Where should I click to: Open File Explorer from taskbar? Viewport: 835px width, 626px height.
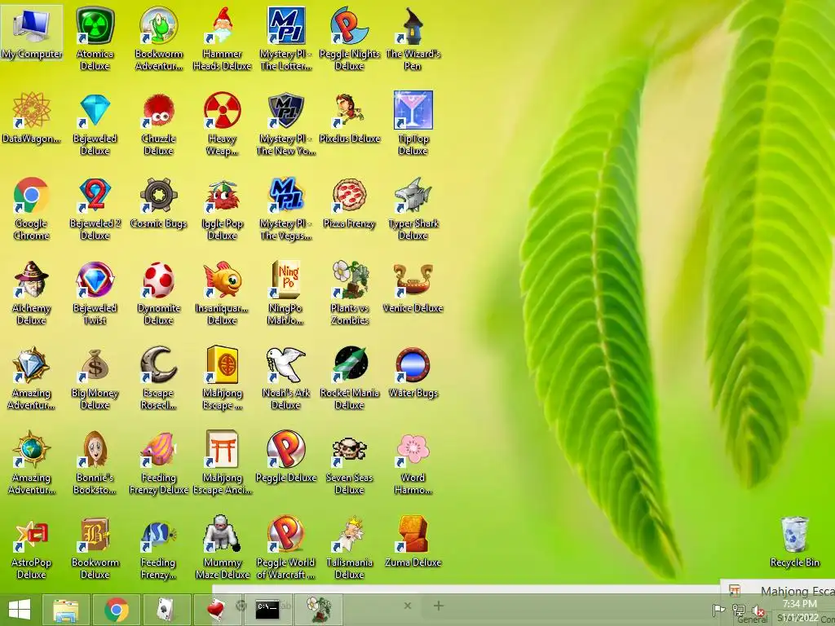pos(65,610)
